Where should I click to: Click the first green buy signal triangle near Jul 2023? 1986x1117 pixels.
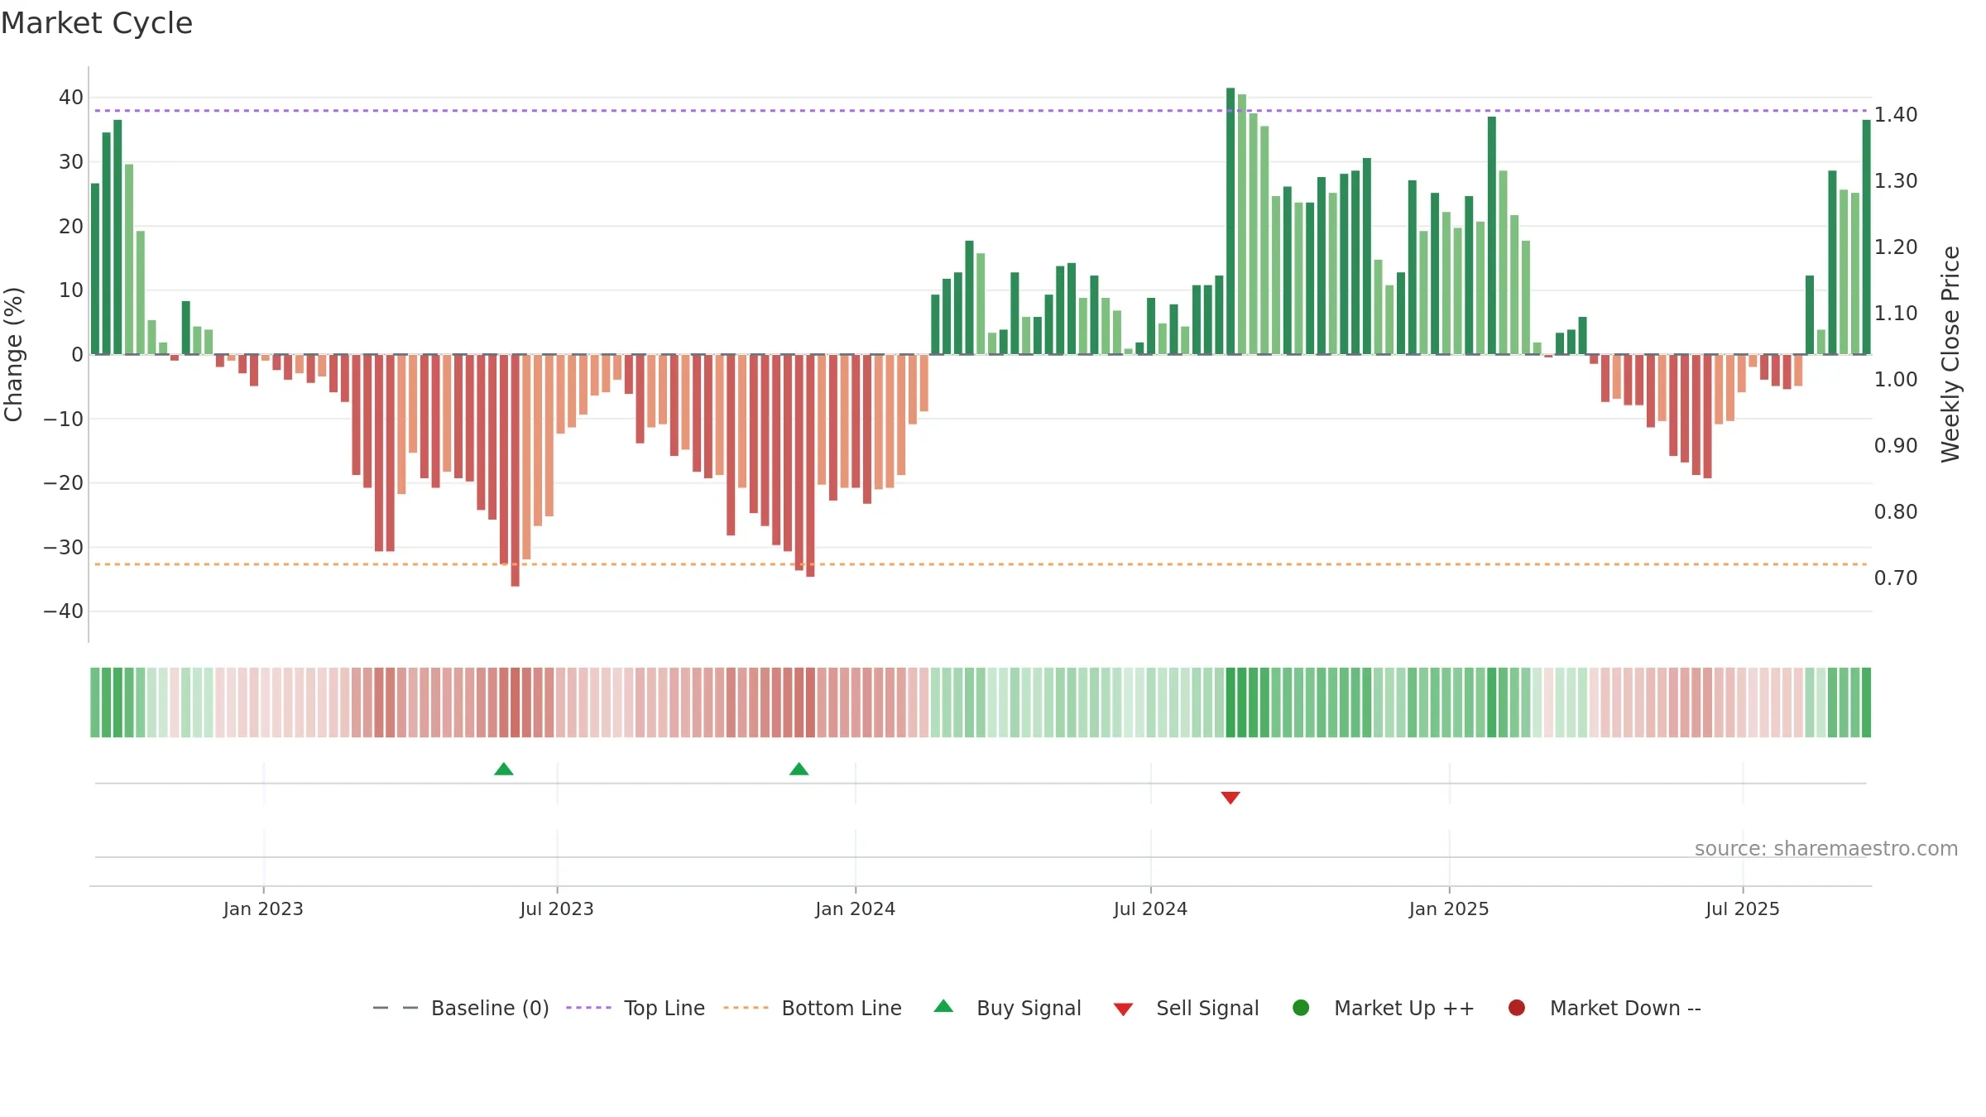click(503, 769)
